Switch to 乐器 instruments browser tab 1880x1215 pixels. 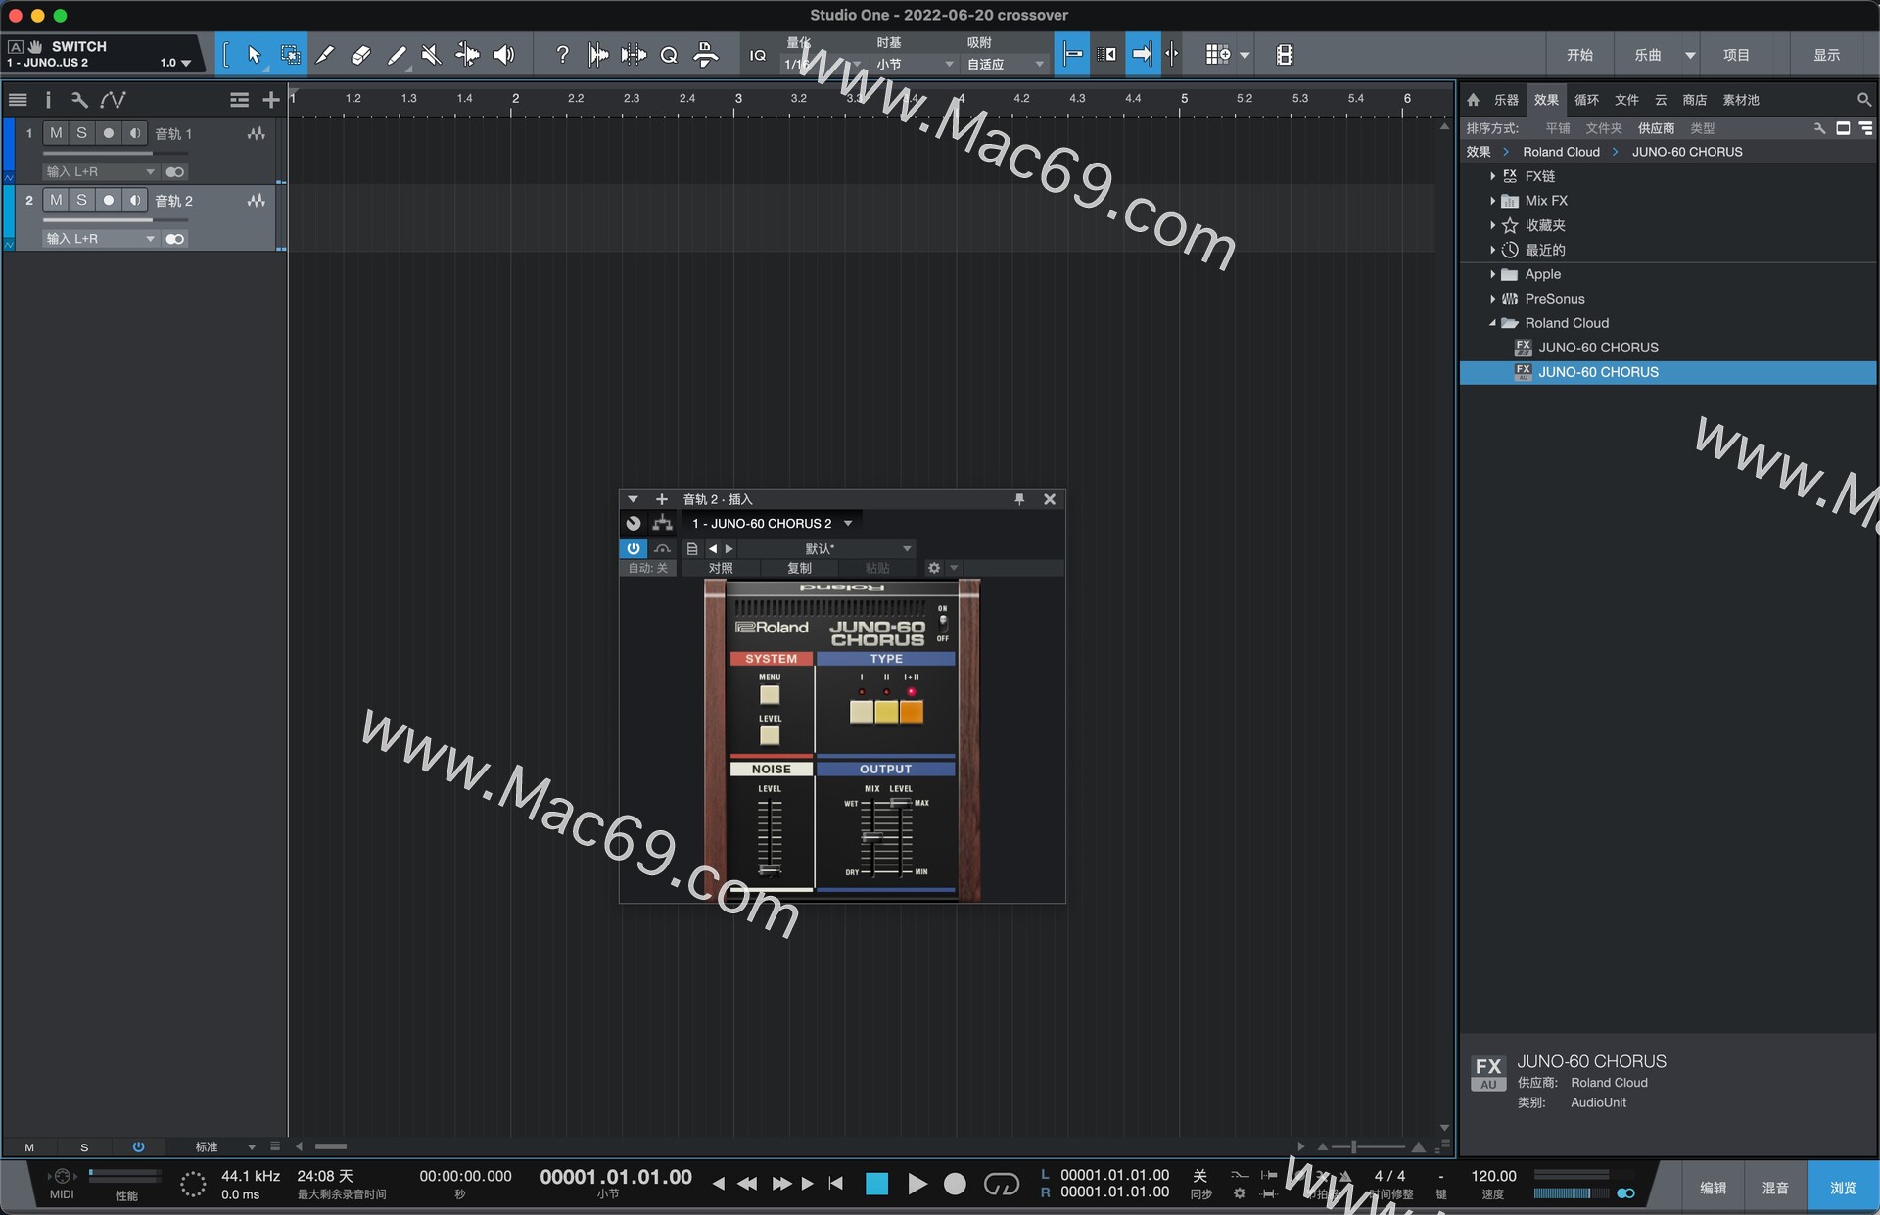(1506, 100)
